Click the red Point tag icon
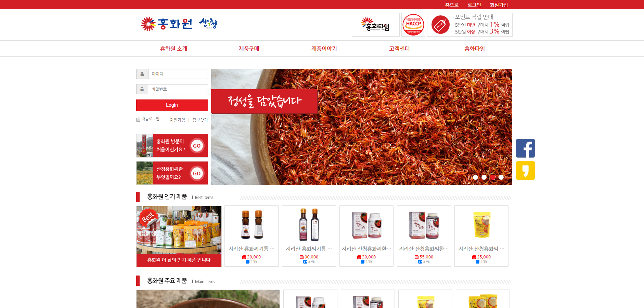The image size is (644, 308). (x=440, y=25)
